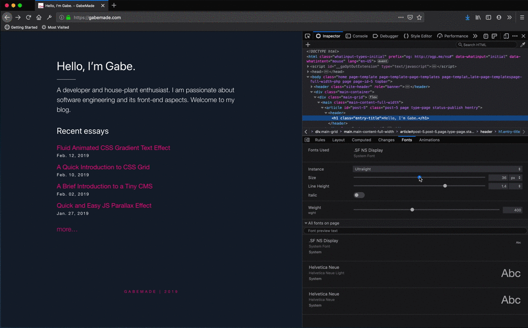Bookmark this page with the star
The height and width of the screenshot is (328, 528).
(419, 17)
